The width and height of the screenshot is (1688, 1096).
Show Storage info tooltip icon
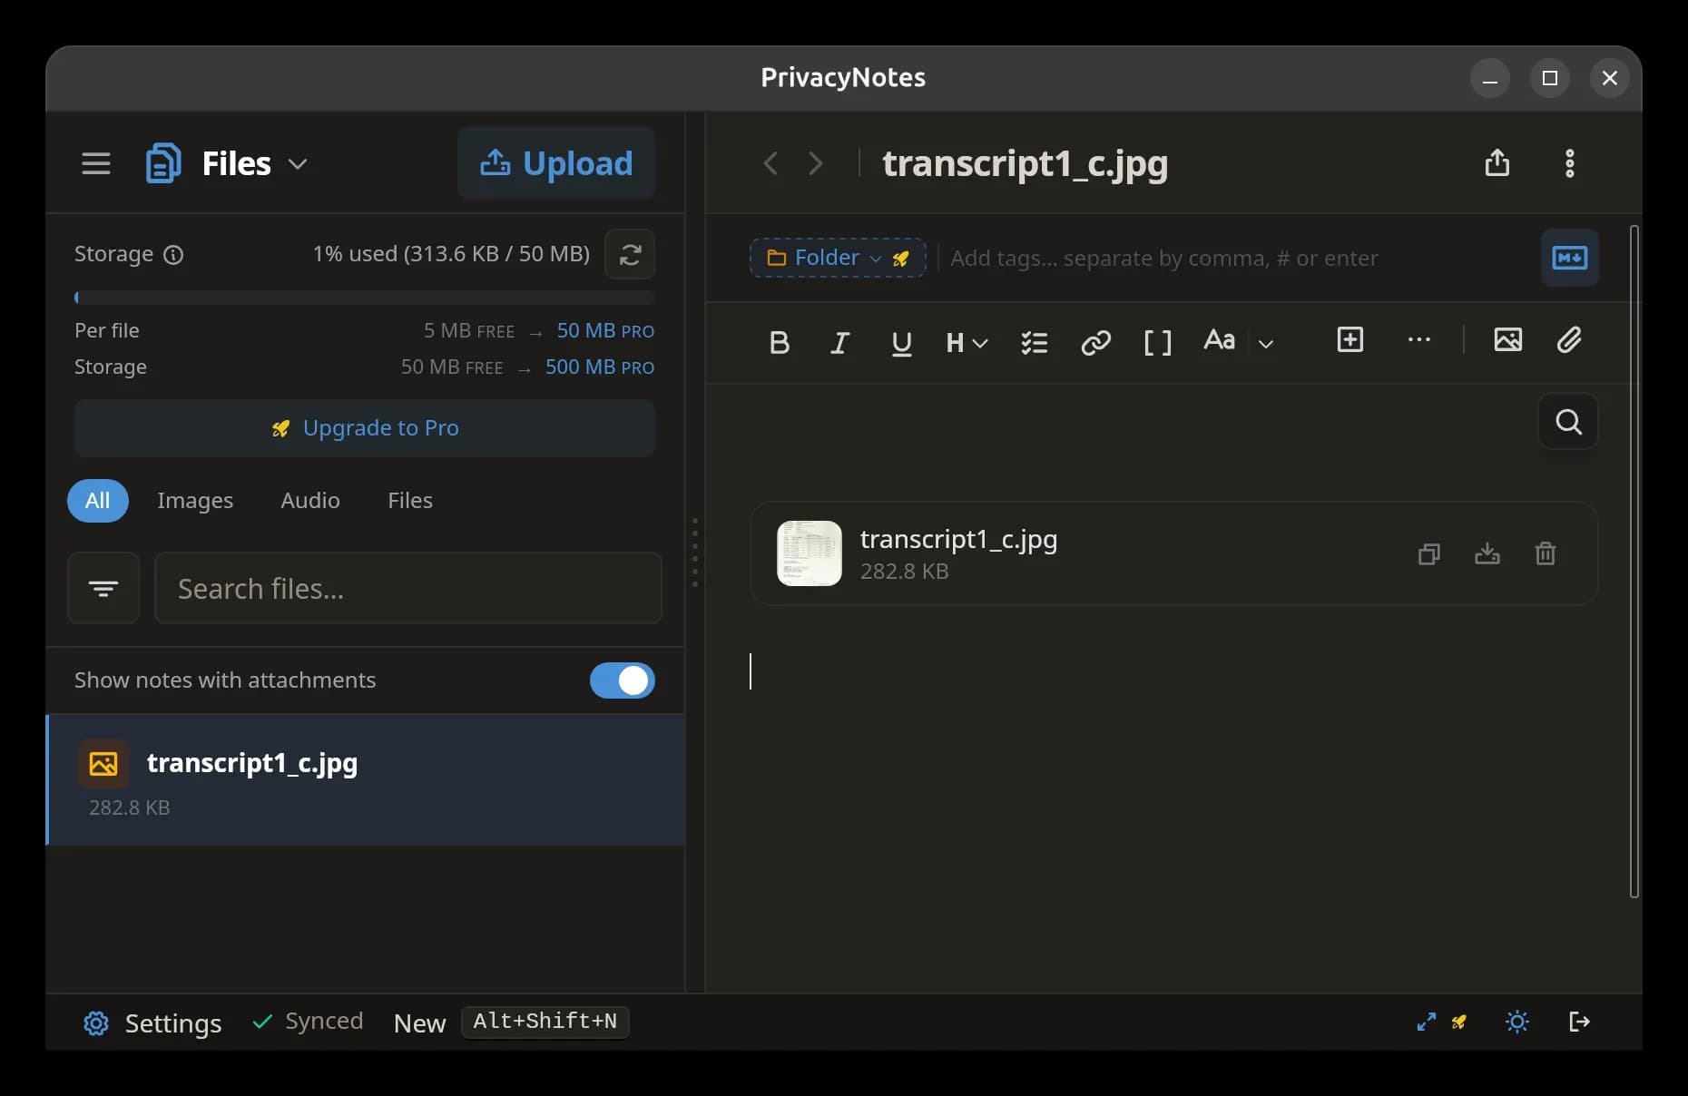173,255
